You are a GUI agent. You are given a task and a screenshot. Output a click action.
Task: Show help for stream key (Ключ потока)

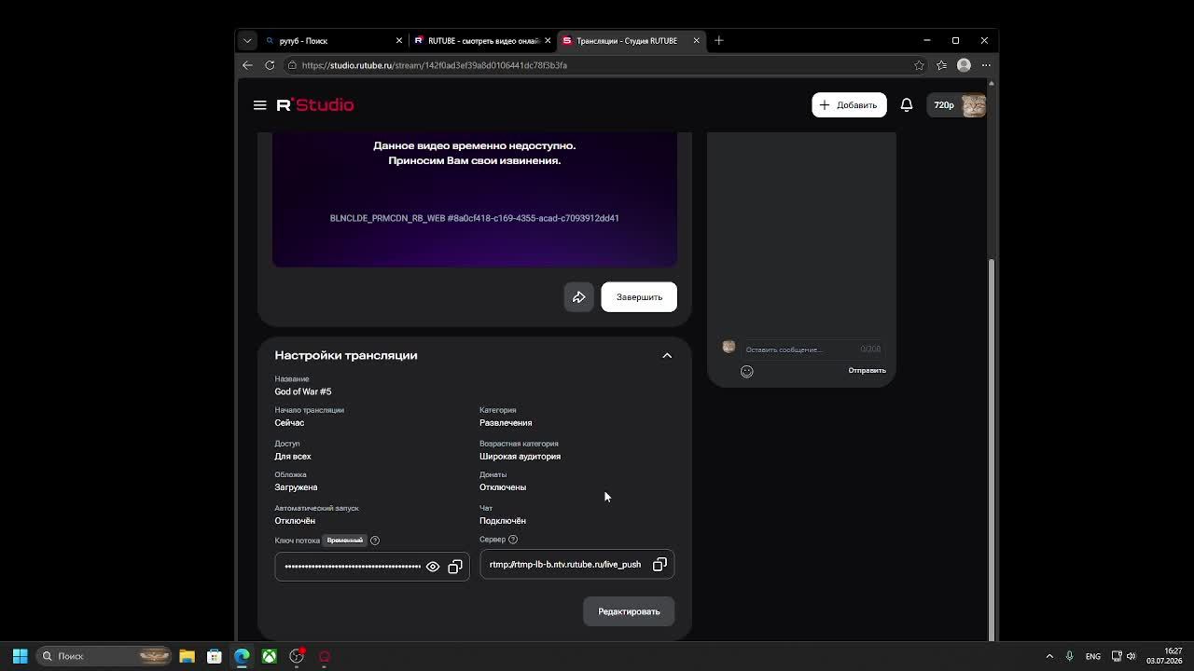pos(375,541)
